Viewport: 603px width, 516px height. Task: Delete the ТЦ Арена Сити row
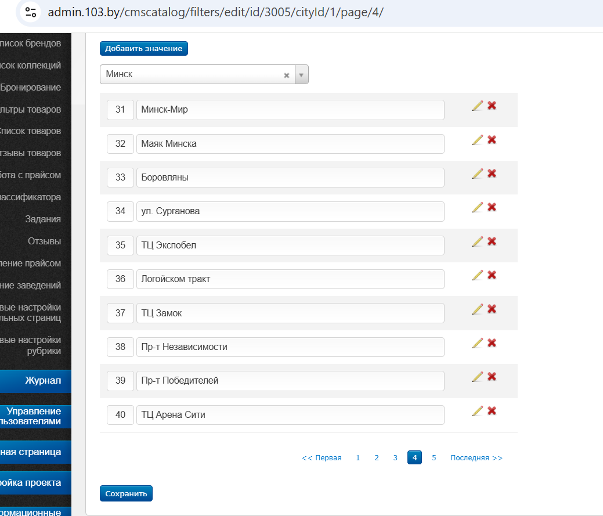[492, 411]
